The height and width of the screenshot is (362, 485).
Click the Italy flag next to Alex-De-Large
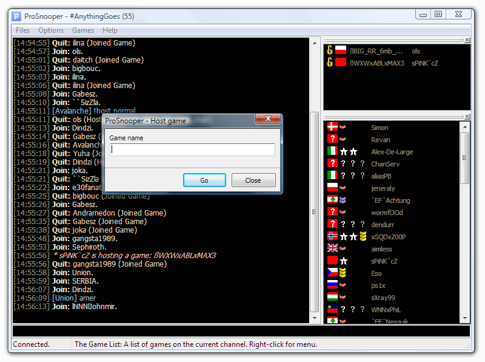(332, 151)
